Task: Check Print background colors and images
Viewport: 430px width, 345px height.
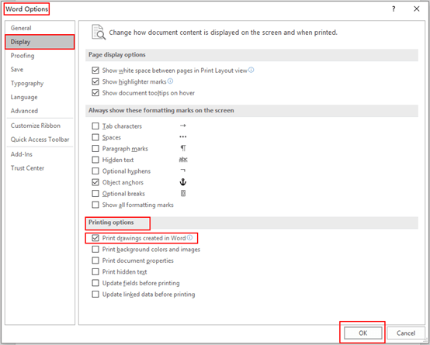Action: [95, 249]
